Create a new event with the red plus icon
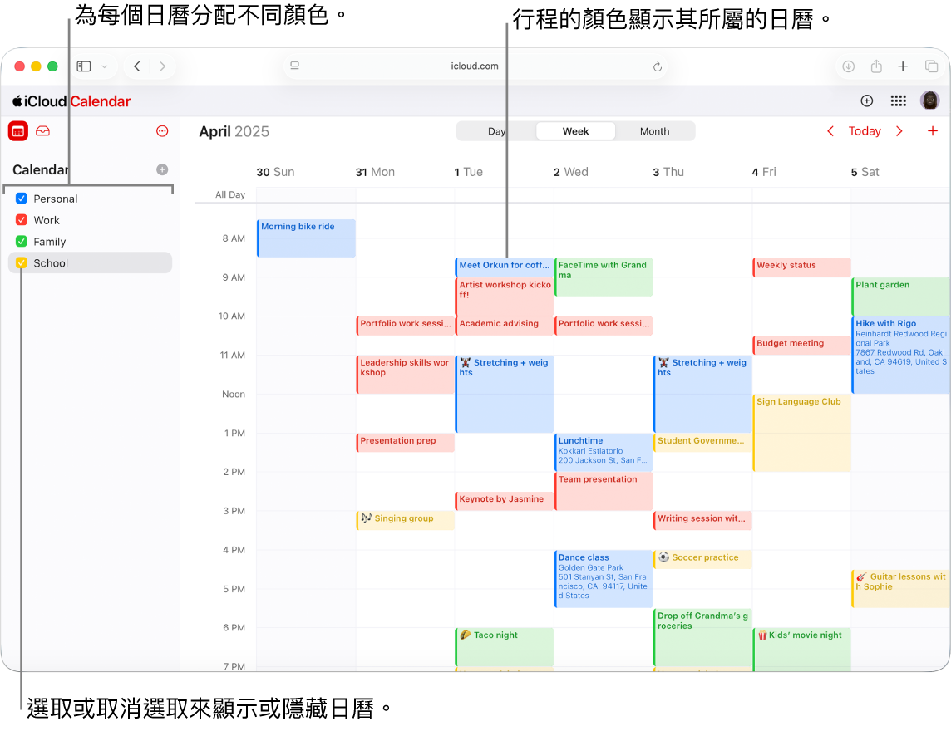 tap(933, 130)
